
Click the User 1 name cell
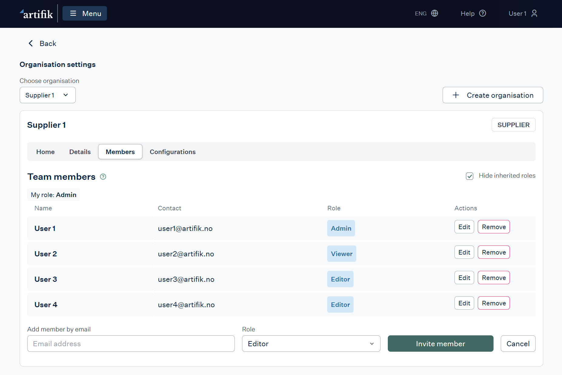pyautogui.click(x=45, y=229)
